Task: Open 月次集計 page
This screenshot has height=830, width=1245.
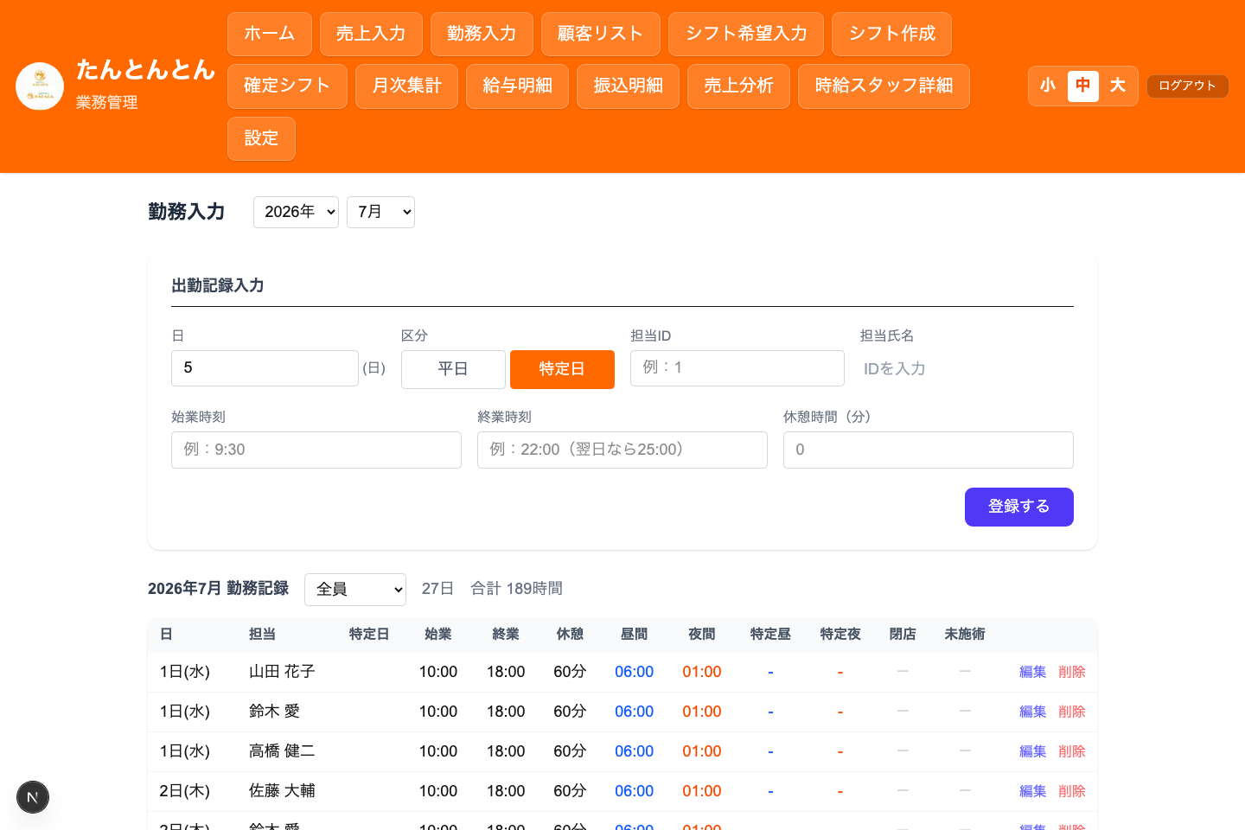Action: coord(406,86)
